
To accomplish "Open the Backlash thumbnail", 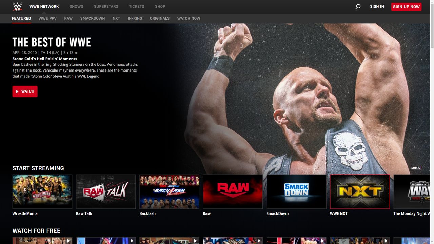I will pyautogui.click(x=169, y=191).
